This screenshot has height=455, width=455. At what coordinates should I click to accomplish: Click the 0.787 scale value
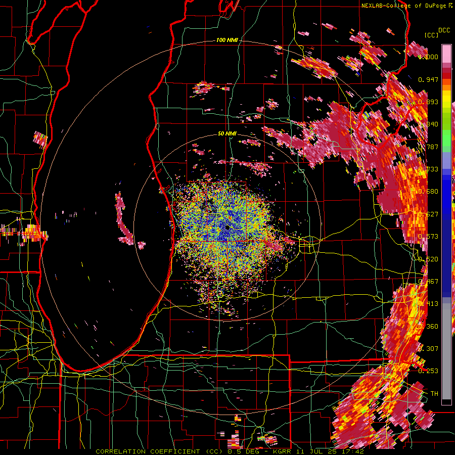[x=428, y=147]
